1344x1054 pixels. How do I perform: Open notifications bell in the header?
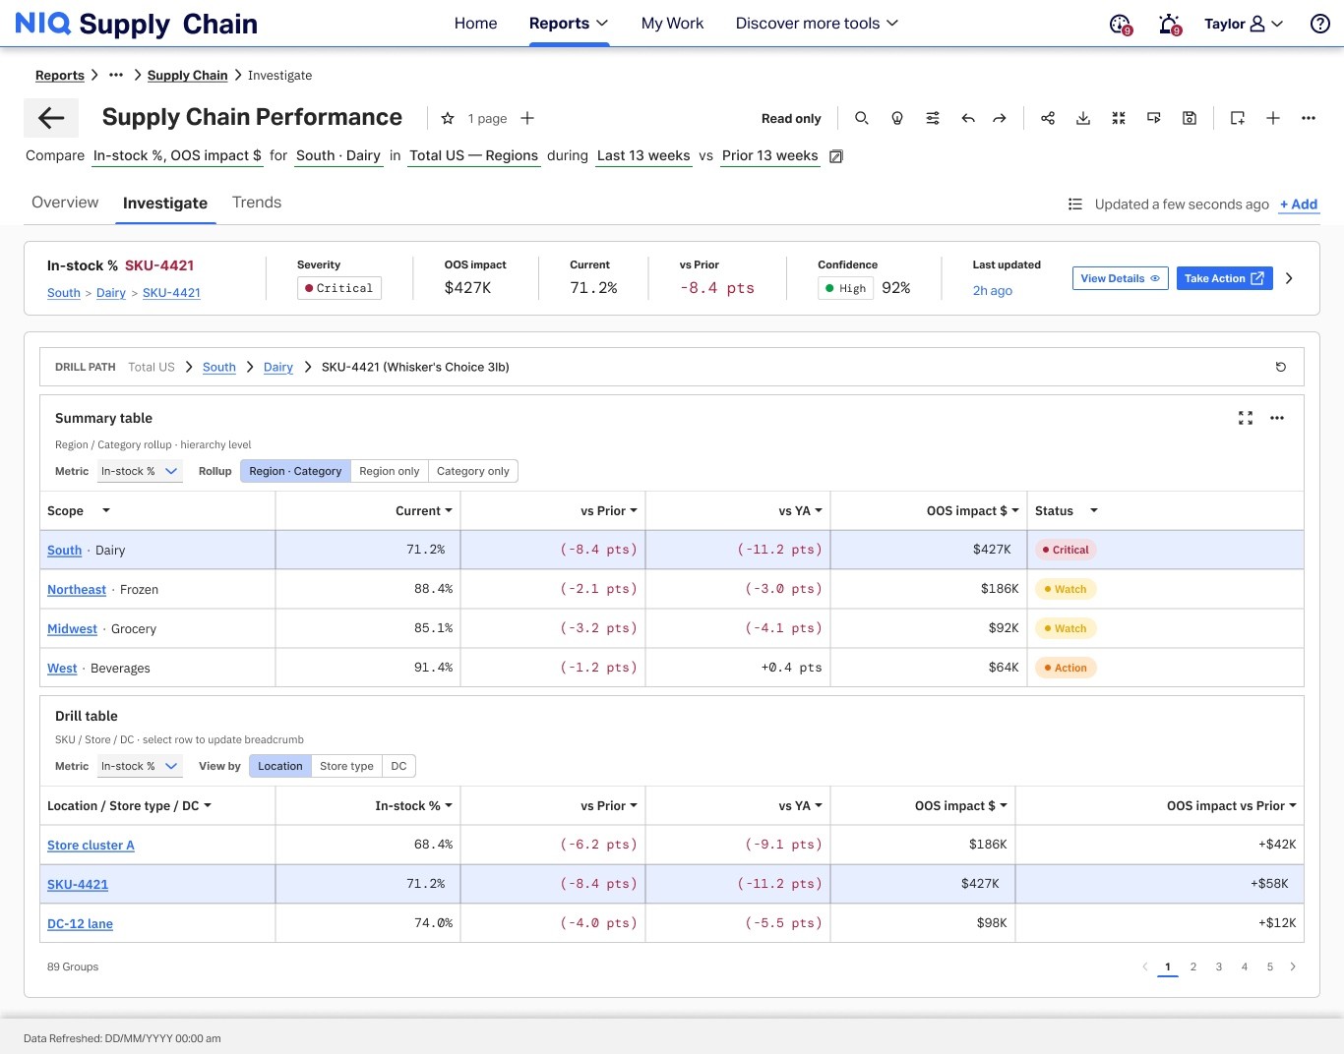(x=1170, y=24)
